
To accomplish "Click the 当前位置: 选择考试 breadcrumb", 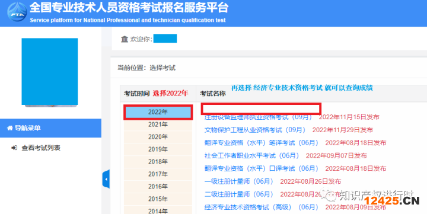I will 146,68.
